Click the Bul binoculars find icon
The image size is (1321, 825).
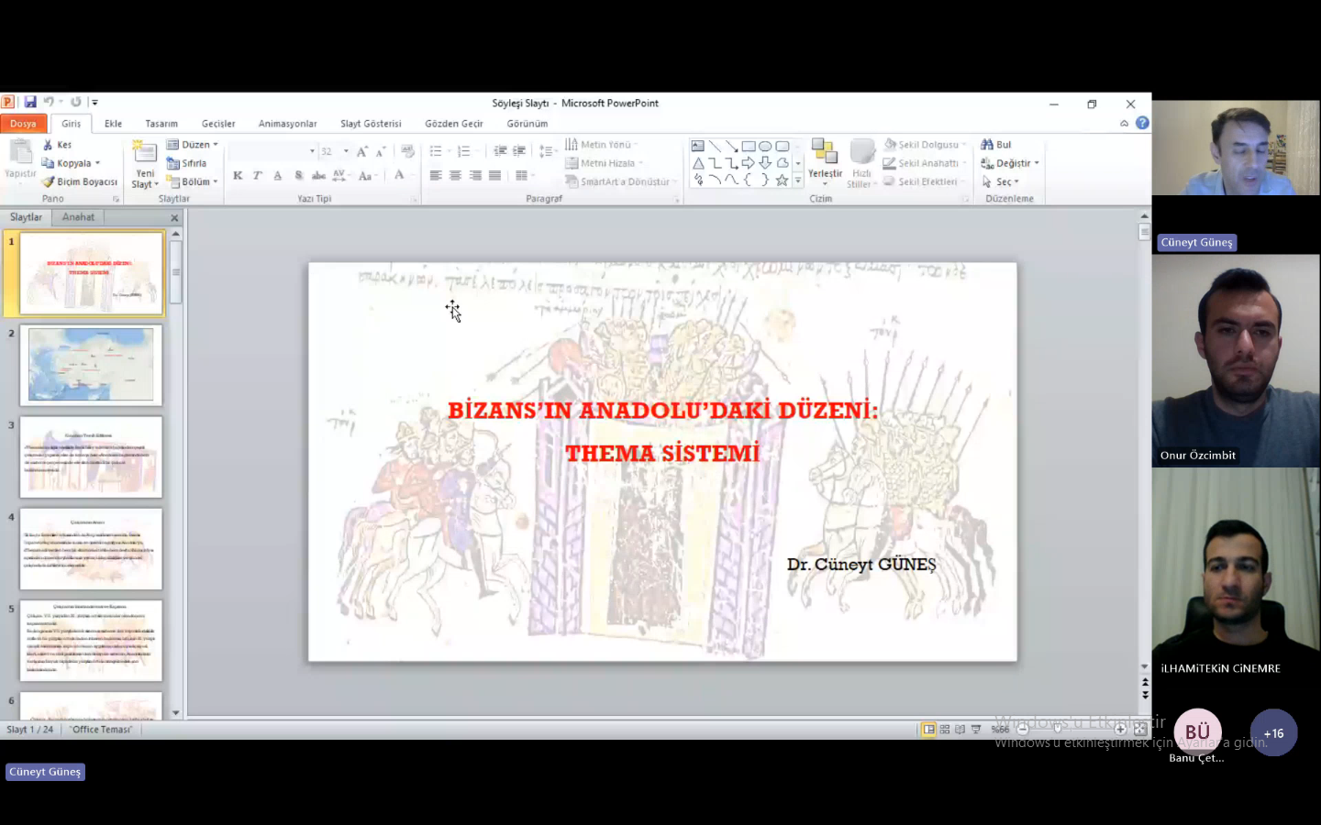click(987, 145)
